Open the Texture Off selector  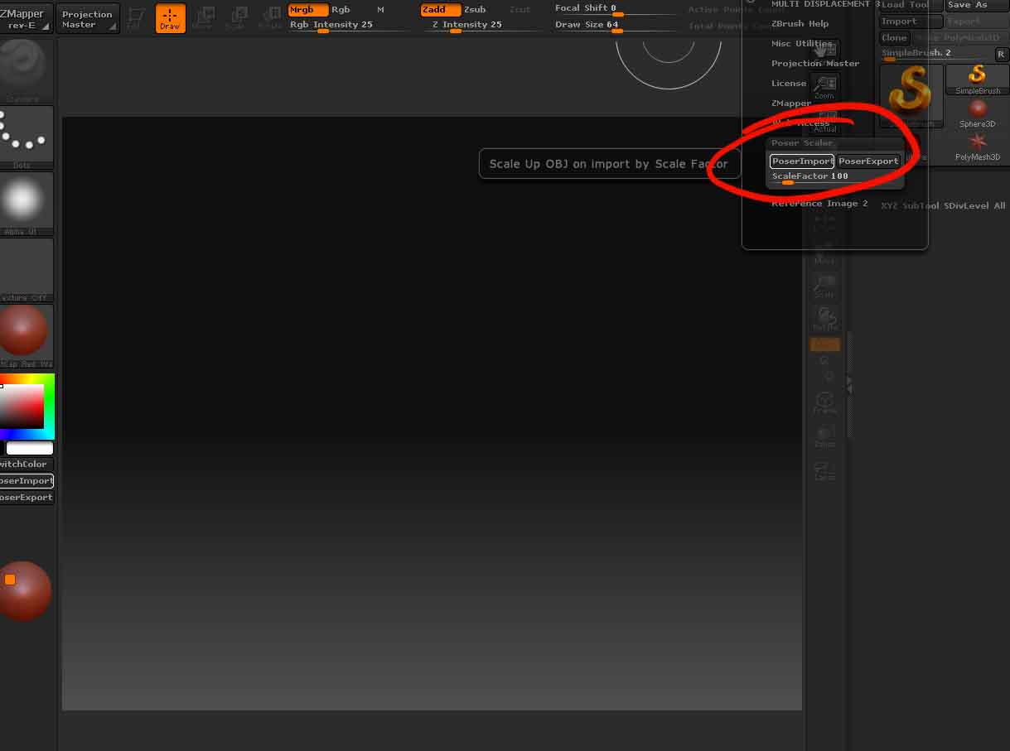pos(26,269)
